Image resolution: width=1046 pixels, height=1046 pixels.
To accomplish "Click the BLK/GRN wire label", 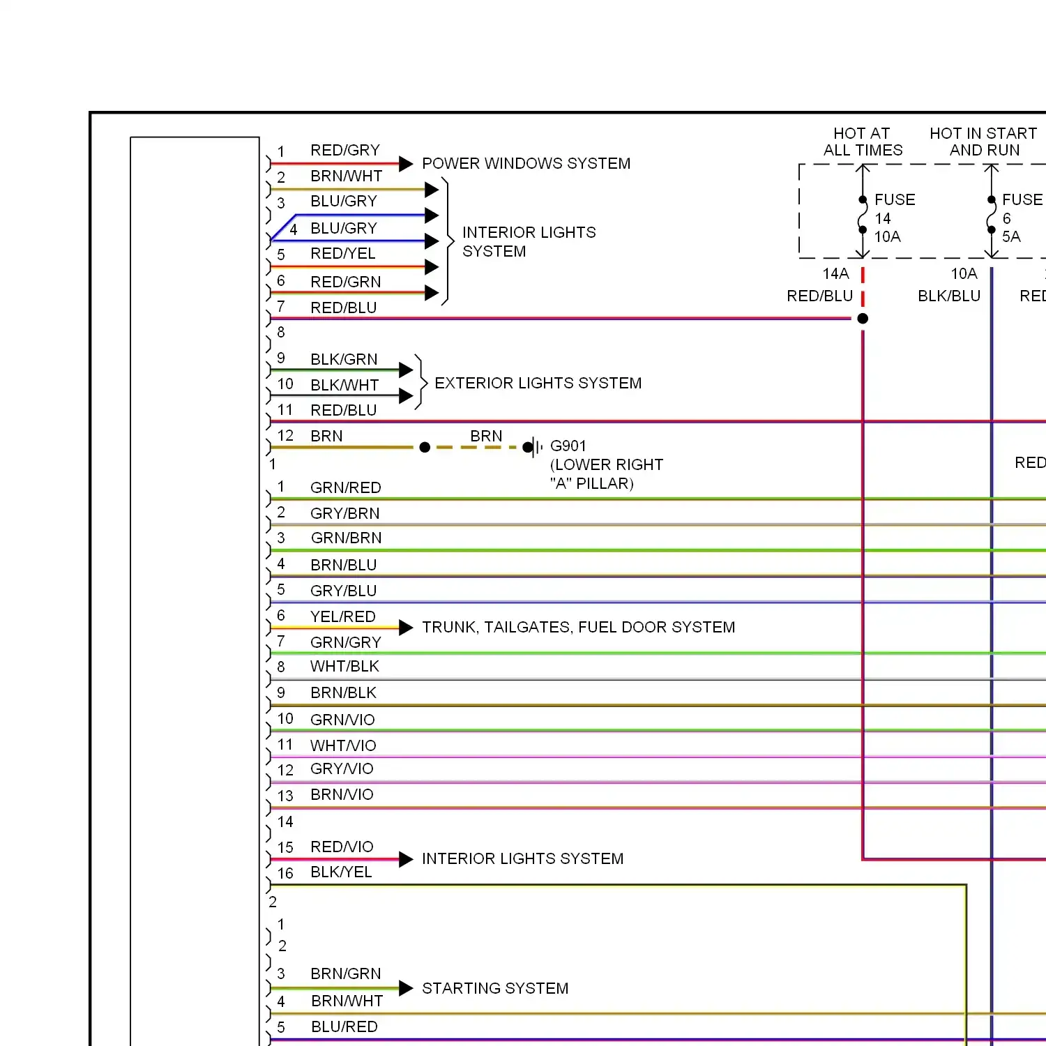I will point(344,360).
